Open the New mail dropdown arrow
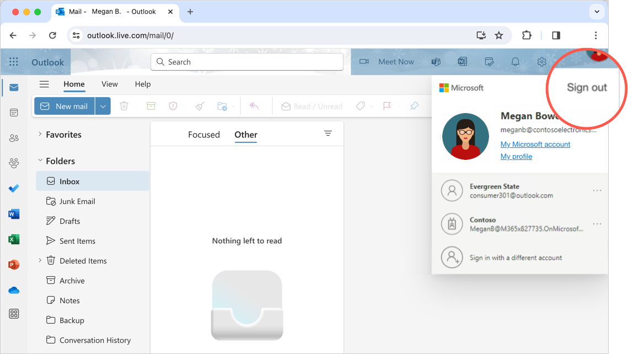Screen dimensions: 628x354 point(102,106)
